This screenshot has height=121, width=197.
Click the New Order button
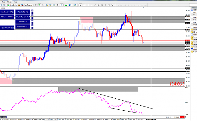12,5
